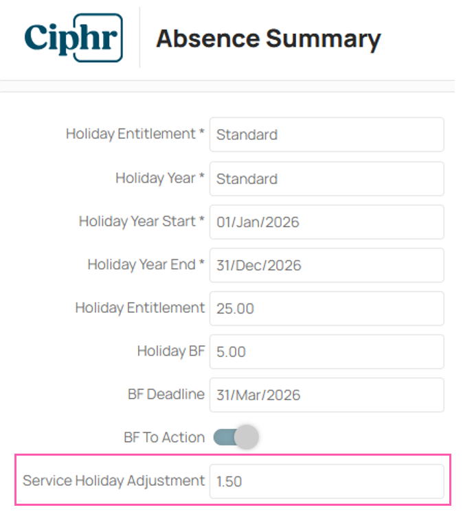Click the Service Holiday Adjustment value field
This screenshot has width=463, height=514.
pos(327,481)
